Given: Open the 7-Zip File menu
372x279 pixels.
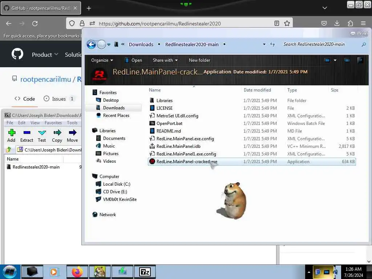Looking at the screenshot, I should 10,123.
